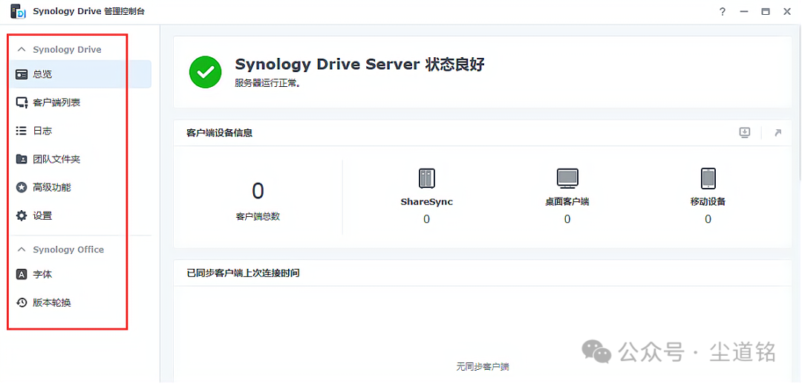Click the arrow icon in 客户端设备信息 header
This screenshot has height=384, width=802.
(777, 133)
